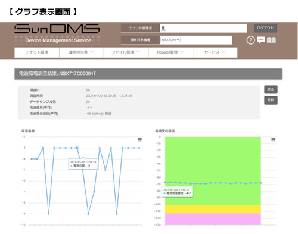The width and height of the screenshot is (298, 234).
Task: Open the chat speech bubble icon
Action: 261,40
